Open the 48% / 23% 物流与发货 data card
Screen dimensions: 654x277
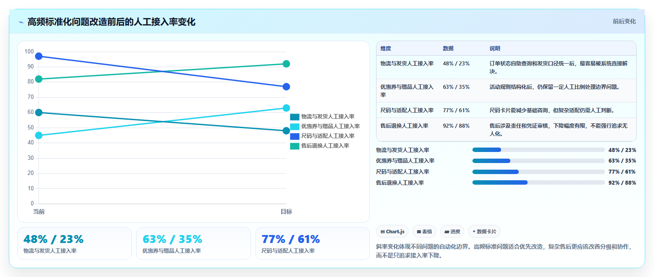74,243
